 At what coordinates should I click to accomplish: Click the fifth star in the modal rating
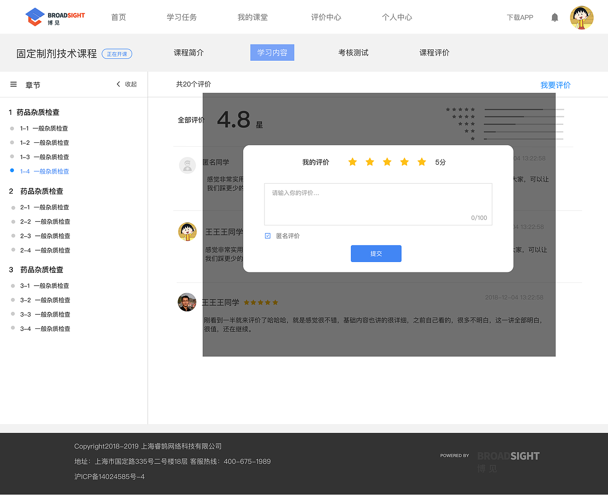(x=421, y=162)
